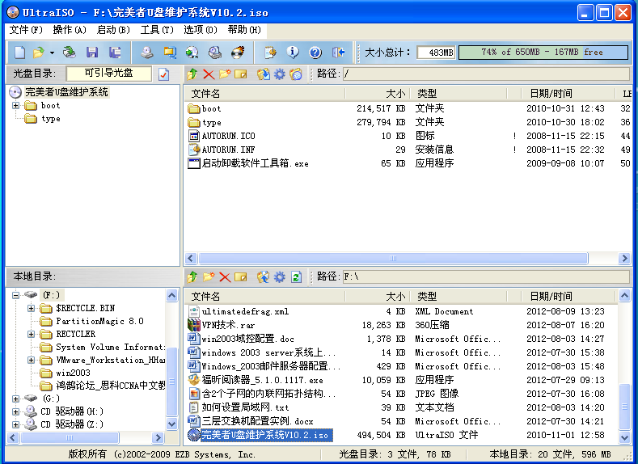Sort disc files by 日期/时间 column header
Image resolution: width=638 pixels, height=464 pixels.
[x=568, y=94]
